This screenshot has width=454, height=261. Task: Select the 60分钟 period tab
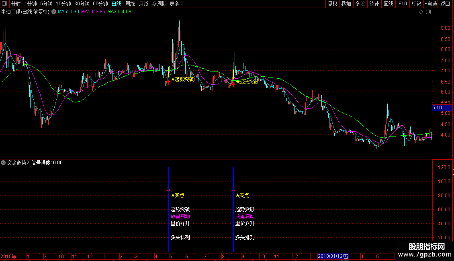pos(100,4)
